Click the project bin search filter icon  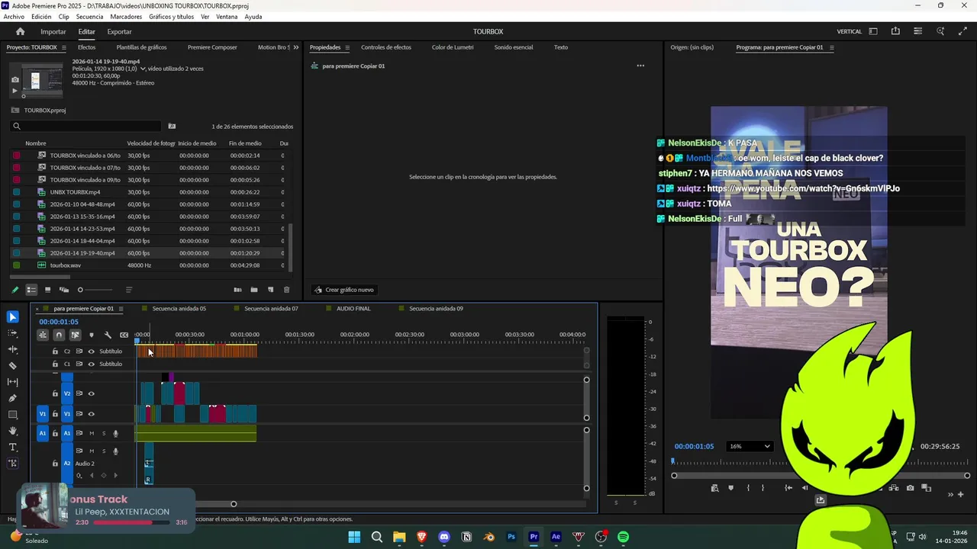click(x=172, y=127)
